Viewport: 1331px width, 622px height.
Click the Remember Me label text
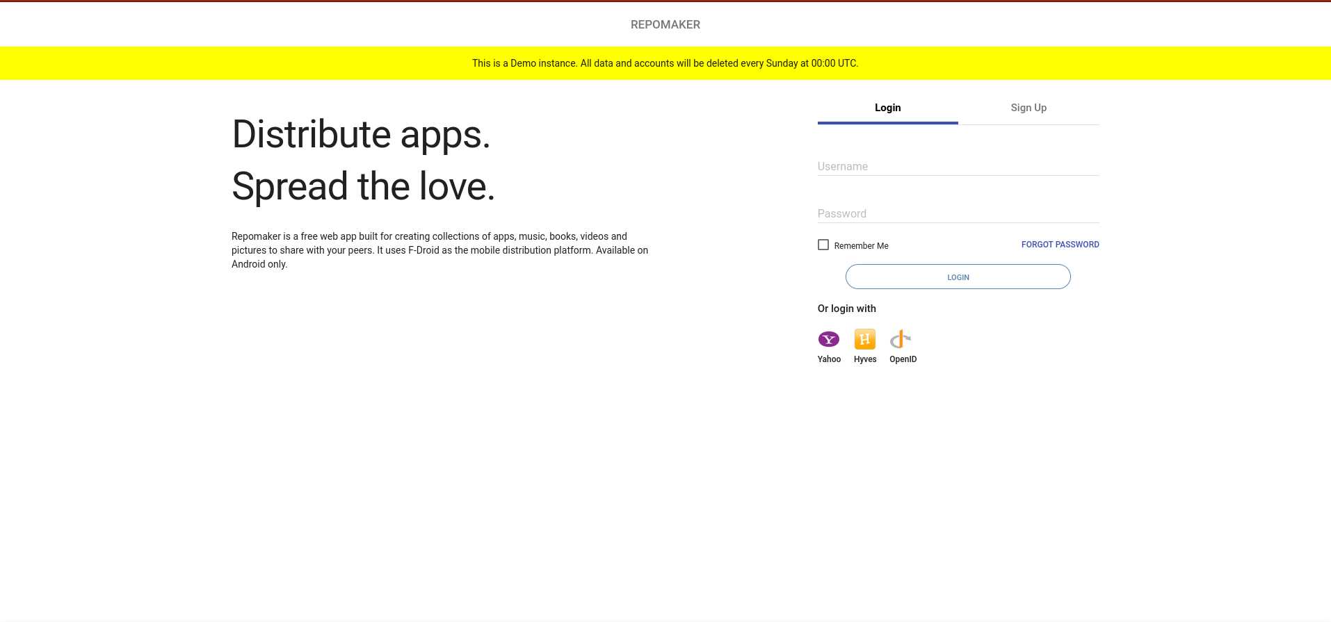(x=861, y=246)
